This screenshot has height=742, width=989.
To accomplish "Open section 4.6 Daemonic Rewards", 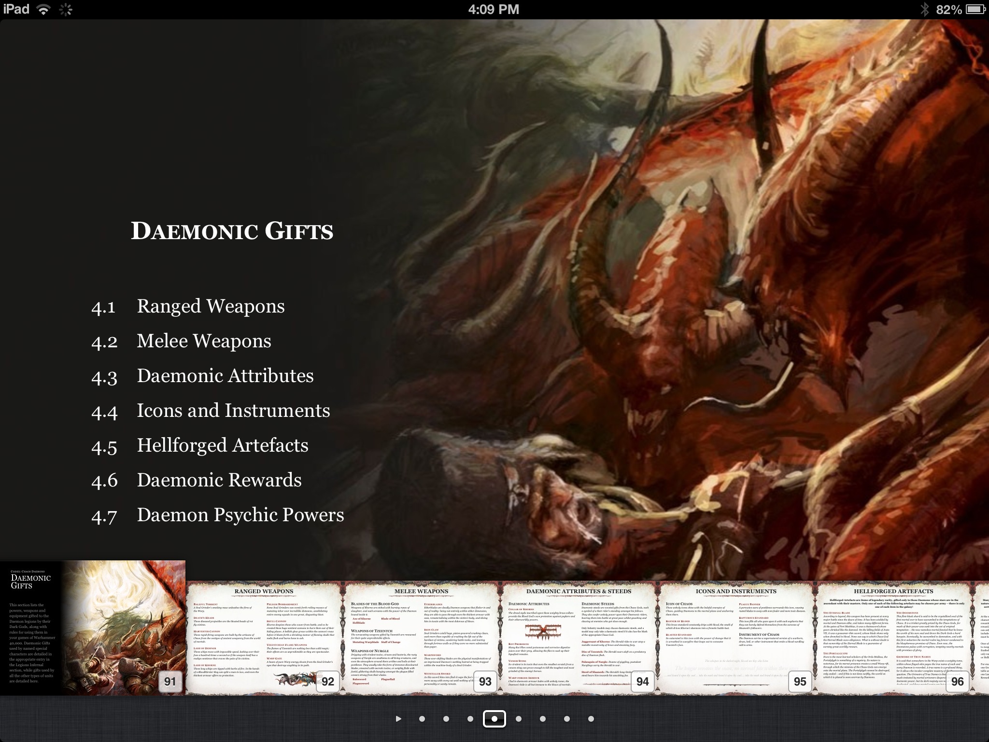I will 196,480.
